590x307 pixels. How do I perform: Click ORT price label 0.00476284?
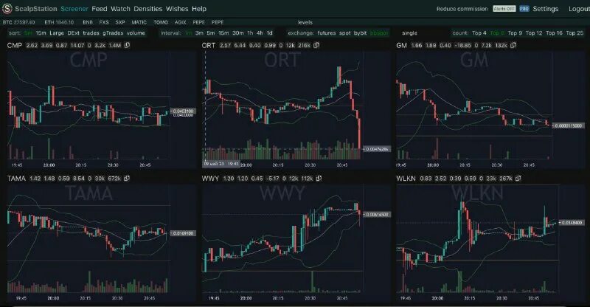[x=377, y=149]
